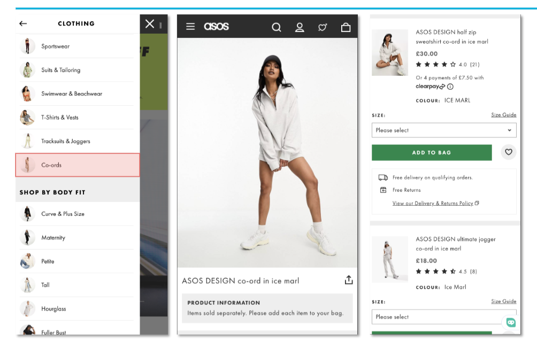Share the co-ord in ice marl product
Image resolution: width=537 pixels, height=349 pixels.
coord(349,280)
